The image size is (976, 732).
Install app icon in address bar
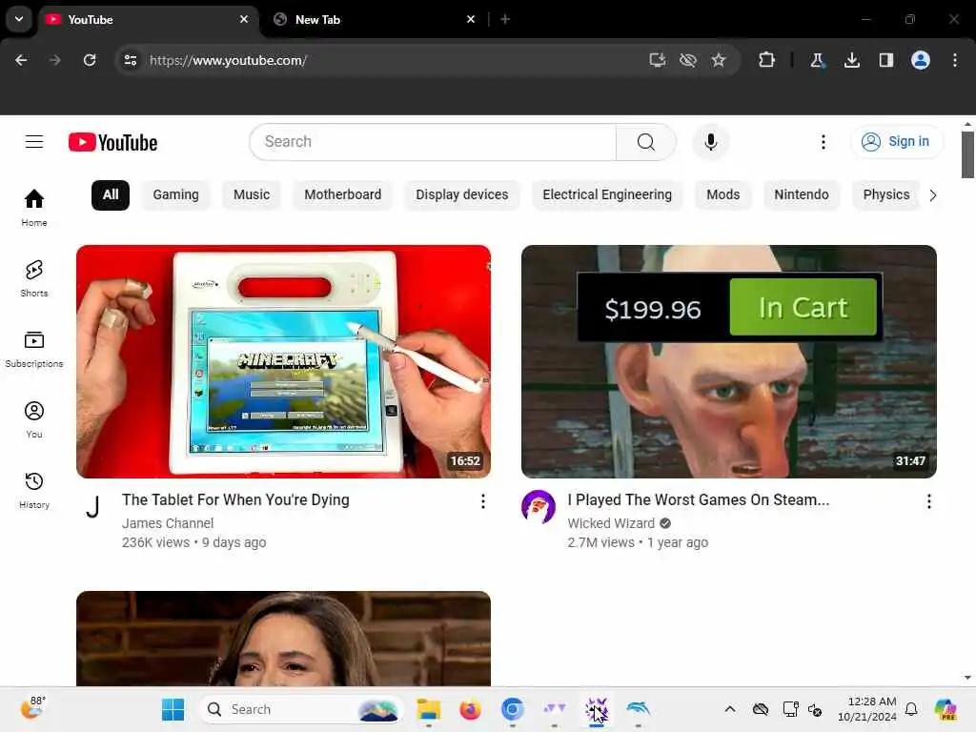[658, 60]
